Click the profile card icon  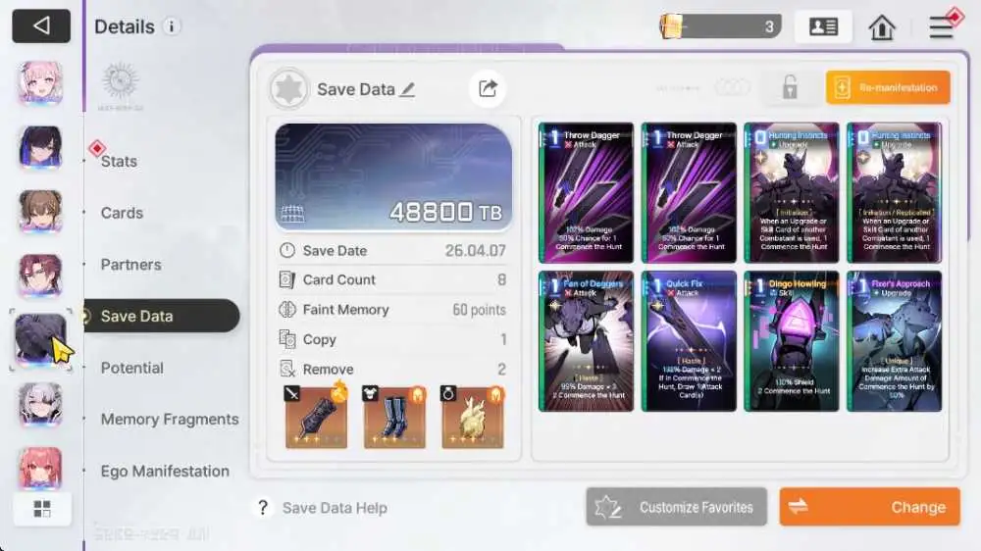(x=823, y=26)
